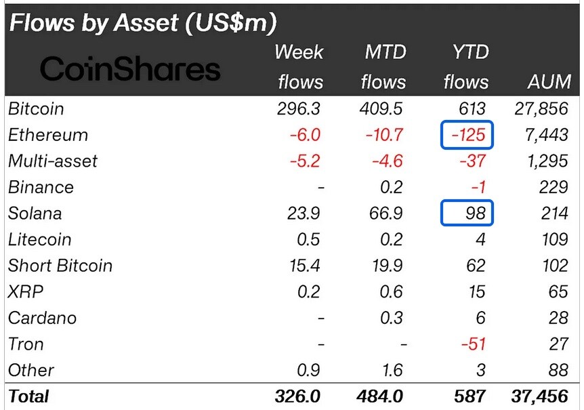This screenshot has width=584, height=410.
Task: Click the Short Bitcoin row label
Action: (x=60, y=266)
